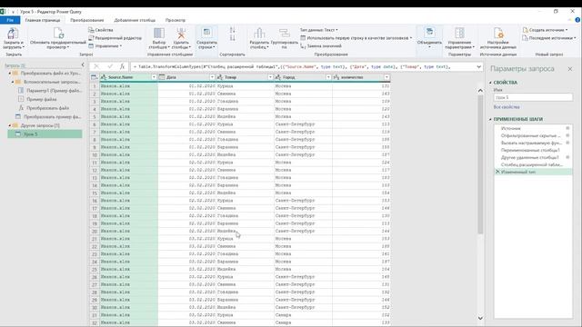Screen dimensions: 582x327
Task: Click Recent Sources (Последние источники)
Action: pyautogui.click(x=549, y=38)
